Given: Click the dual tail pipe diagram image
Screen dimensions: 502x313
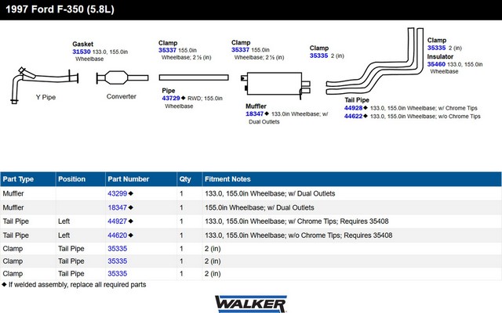Looking at the screenshot, I should pyautogui.click(x=375, y=61).
